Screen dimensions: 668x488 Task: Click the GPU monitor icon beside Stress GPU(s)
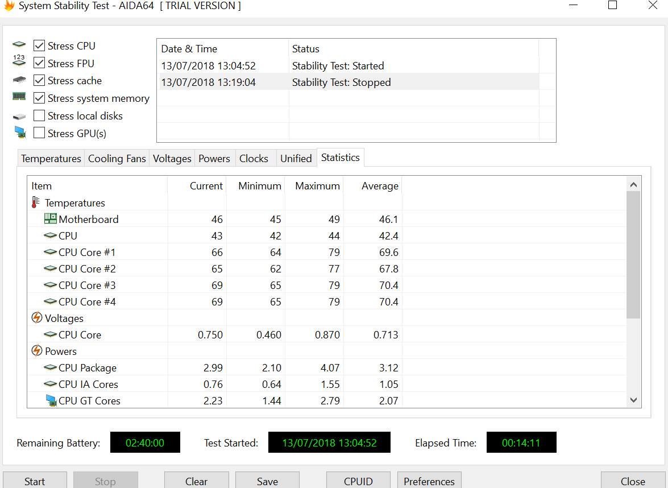pyautogui.click(x=19, y=132)
